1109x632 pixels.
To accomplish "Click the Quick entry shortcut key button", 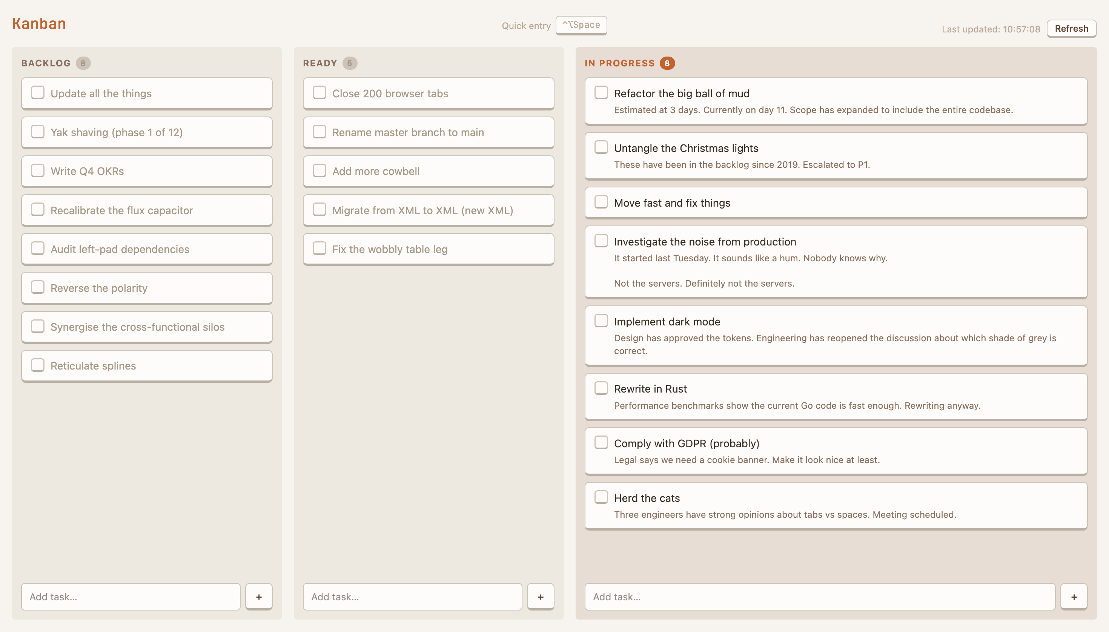I will 581,25.
